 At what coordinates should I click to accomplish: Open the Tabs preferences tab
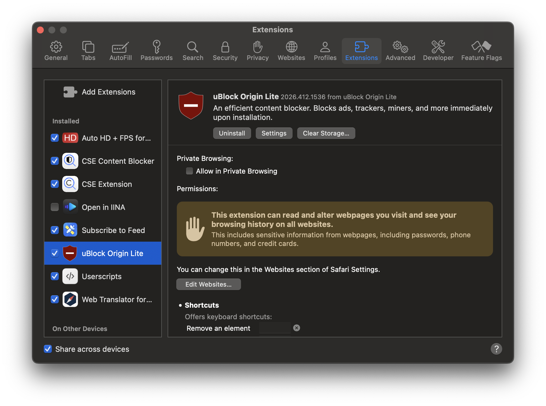[88, 50]
